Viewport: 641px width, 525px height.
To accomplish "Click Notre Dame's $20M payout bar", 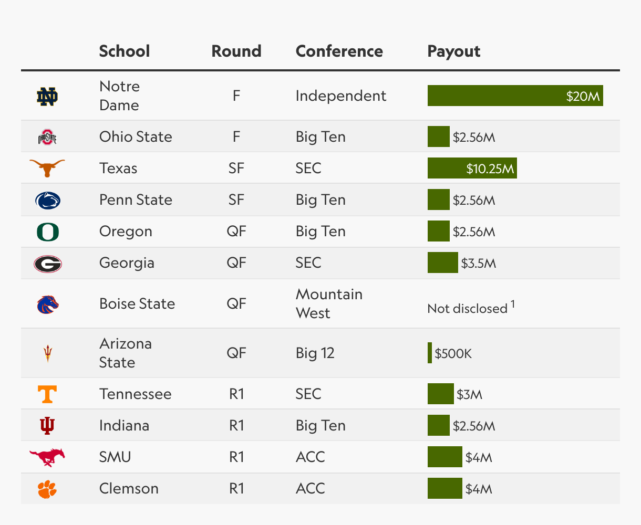I will point(515,96).
